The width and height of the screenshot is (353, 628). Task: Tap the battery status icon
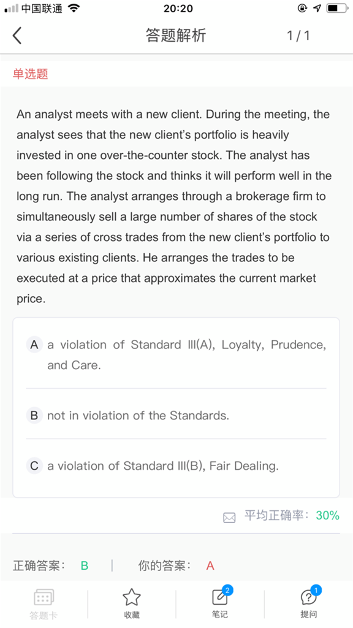[x=338, y=8]
